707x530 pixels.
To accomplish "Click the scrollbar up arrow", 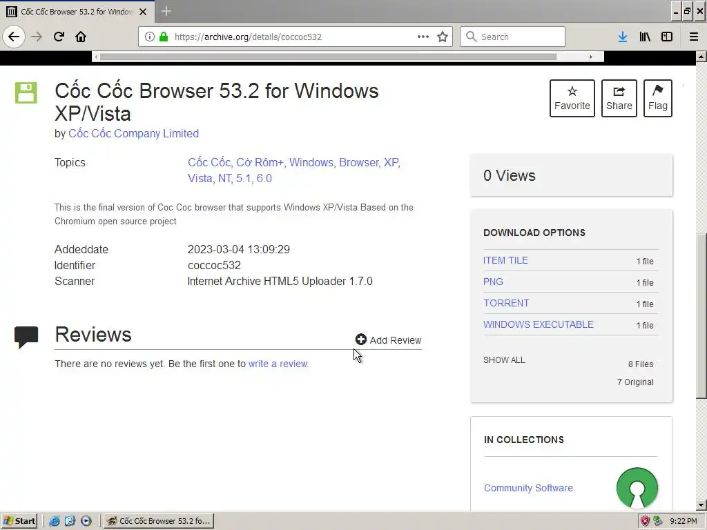I will [701, 57].
